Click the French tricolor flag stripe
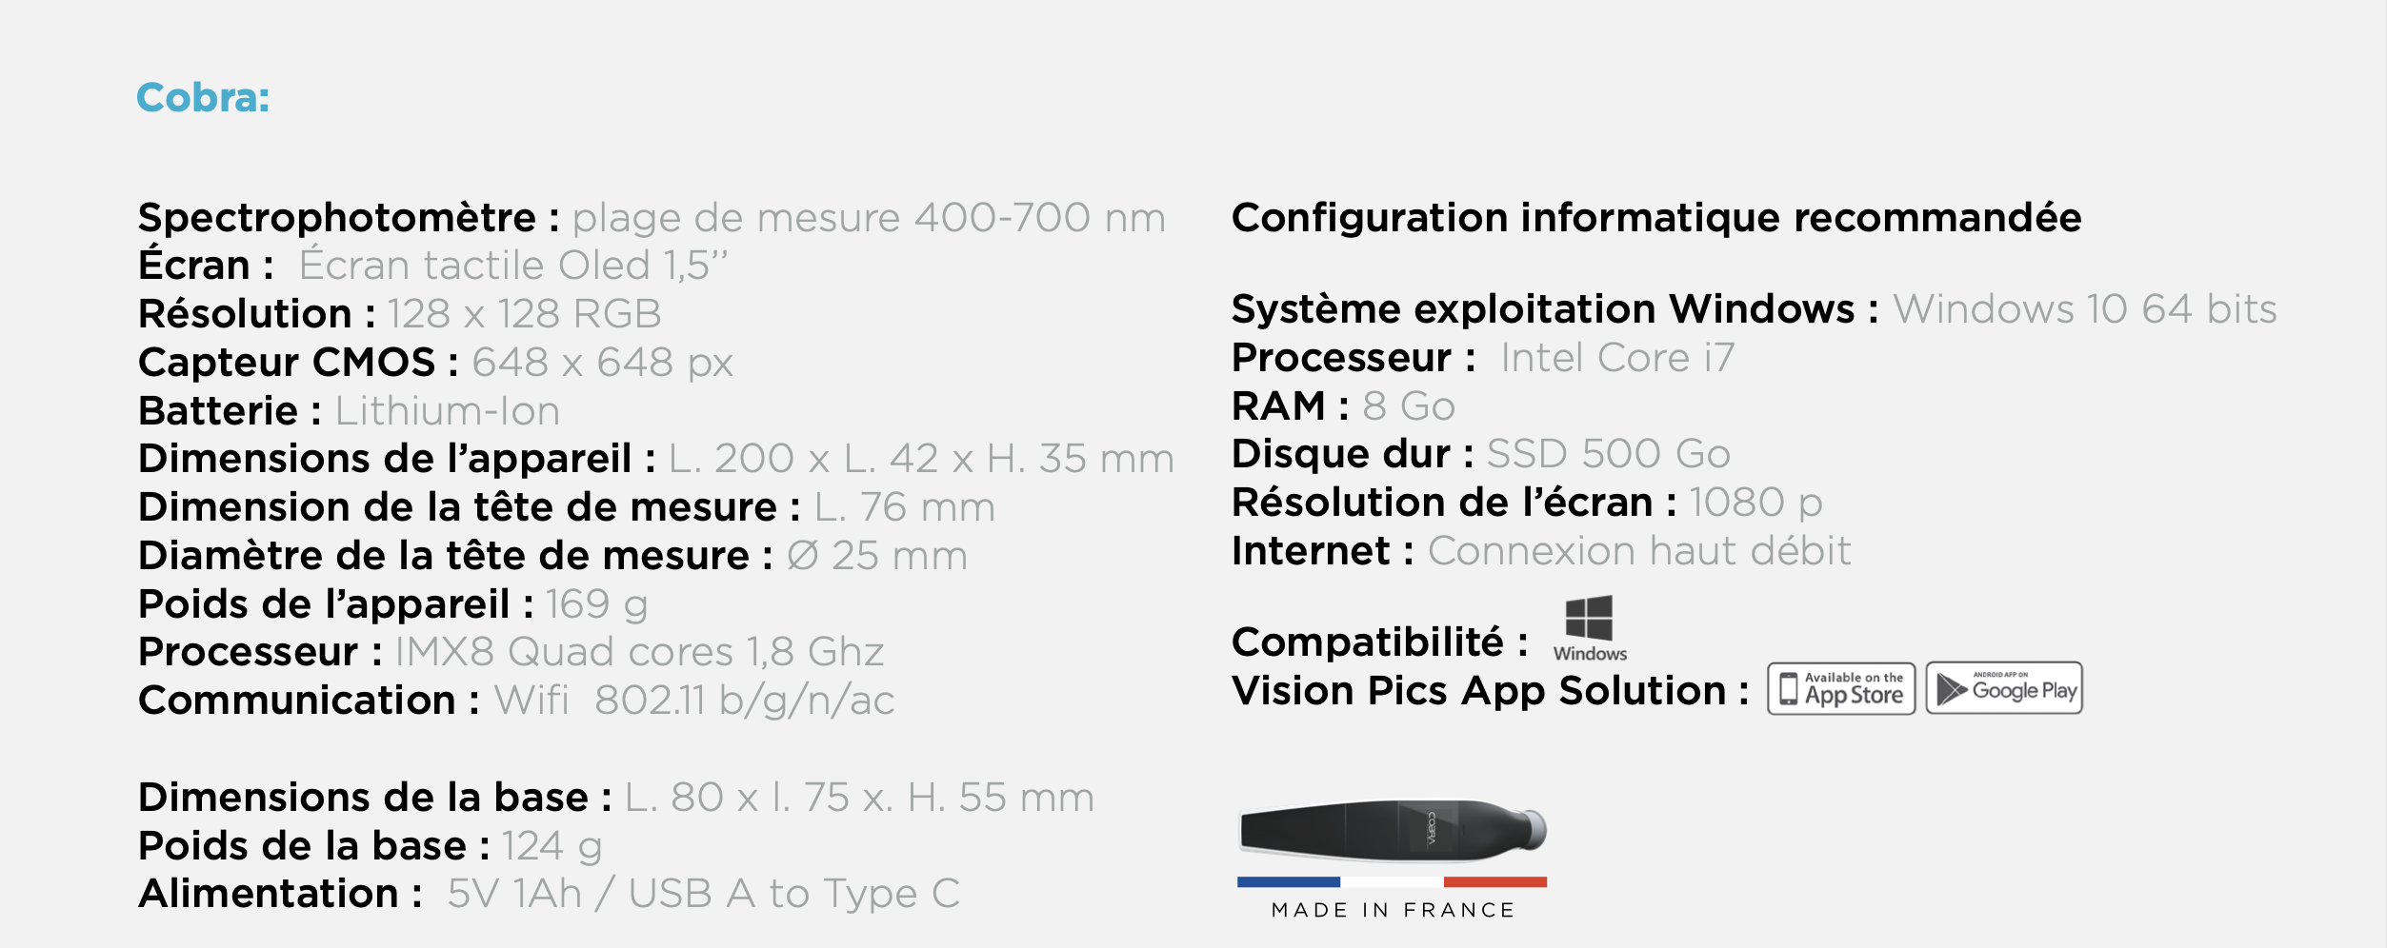This screenshot has height=948, width=2387. (x=1392, y=882)
